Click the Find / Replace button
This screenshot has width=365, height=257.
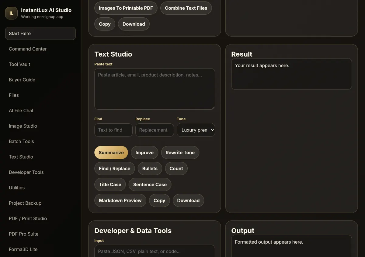115,169
